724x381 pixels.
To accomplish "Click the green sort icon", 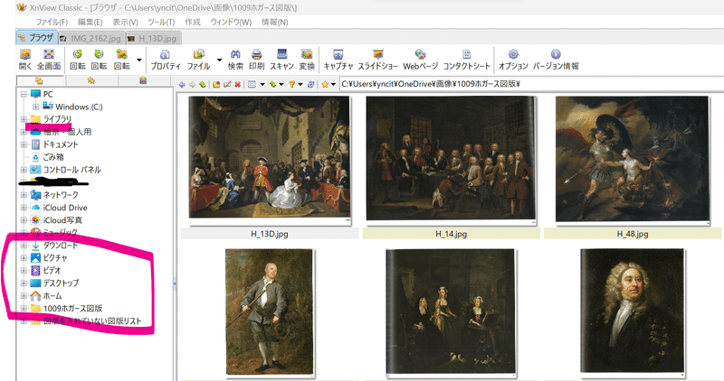I will tap(272, 84).
